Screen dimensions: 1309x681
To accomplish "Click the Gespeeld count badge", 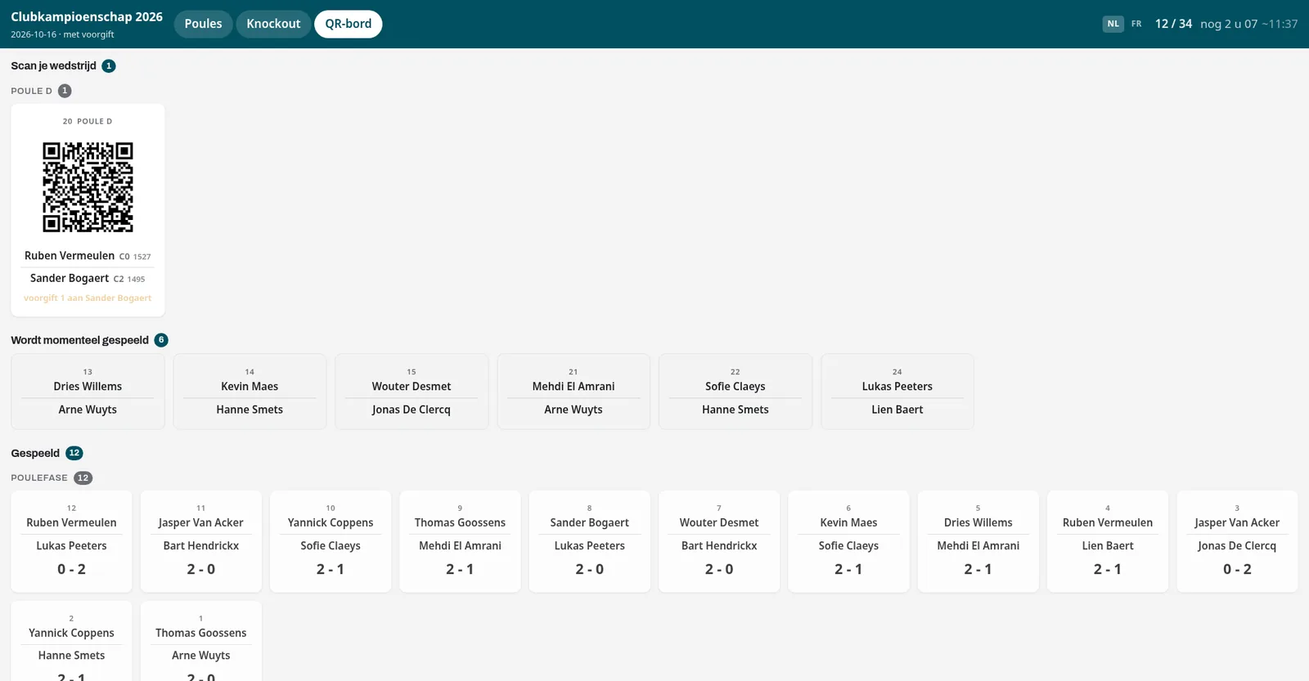I will 74,453.
